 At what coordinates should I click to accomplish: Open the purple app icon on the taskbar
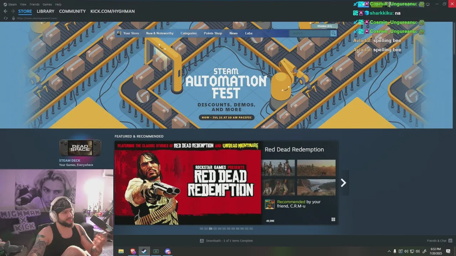pos(168,251)
